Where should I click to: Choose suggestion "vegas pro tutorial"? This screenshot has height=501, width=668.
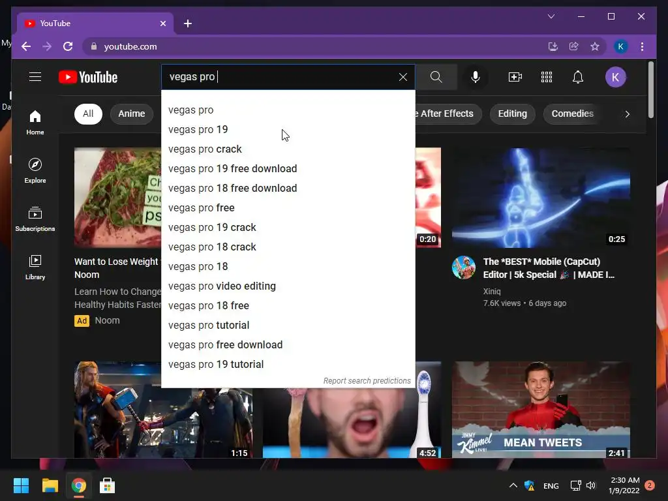click(x=288, y=326)
